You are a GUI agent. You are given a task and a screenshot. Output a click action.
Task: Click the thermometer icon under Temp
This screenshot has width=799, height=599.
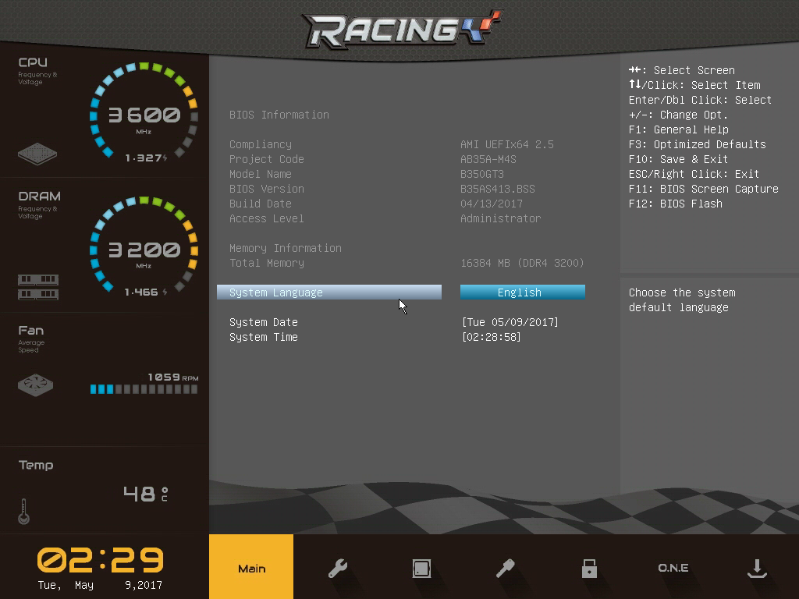(x=23, y=512)
